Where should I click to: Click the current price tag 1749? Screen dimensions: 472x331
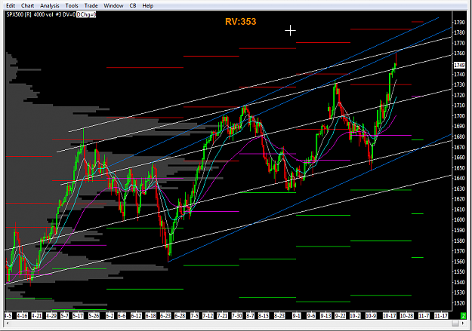coord(459,65)
